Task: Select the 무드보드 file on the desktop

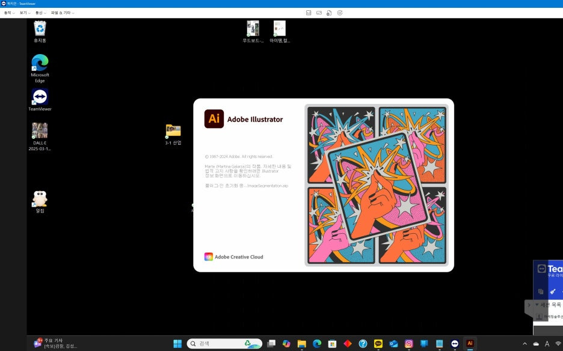Action: point(253,32)
